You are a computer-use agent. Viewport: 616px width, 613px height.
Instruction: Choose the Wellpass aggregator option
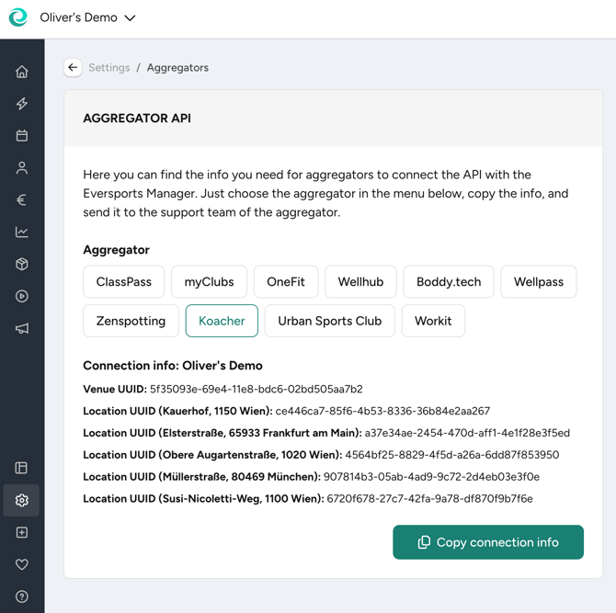click(x=538, y=281)
